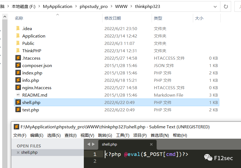Click the .htaccess file's Sublime icon
Image resolution: width=241 pixels, height=168 pixels.
coord(18,58)
